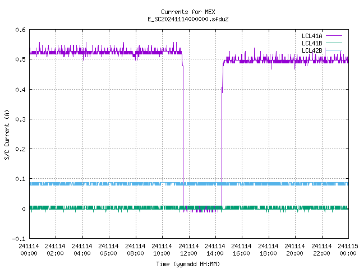Click the green LCL41B legend line sample
The width and height of the screenshot is (359, 269).
[334, 43]
